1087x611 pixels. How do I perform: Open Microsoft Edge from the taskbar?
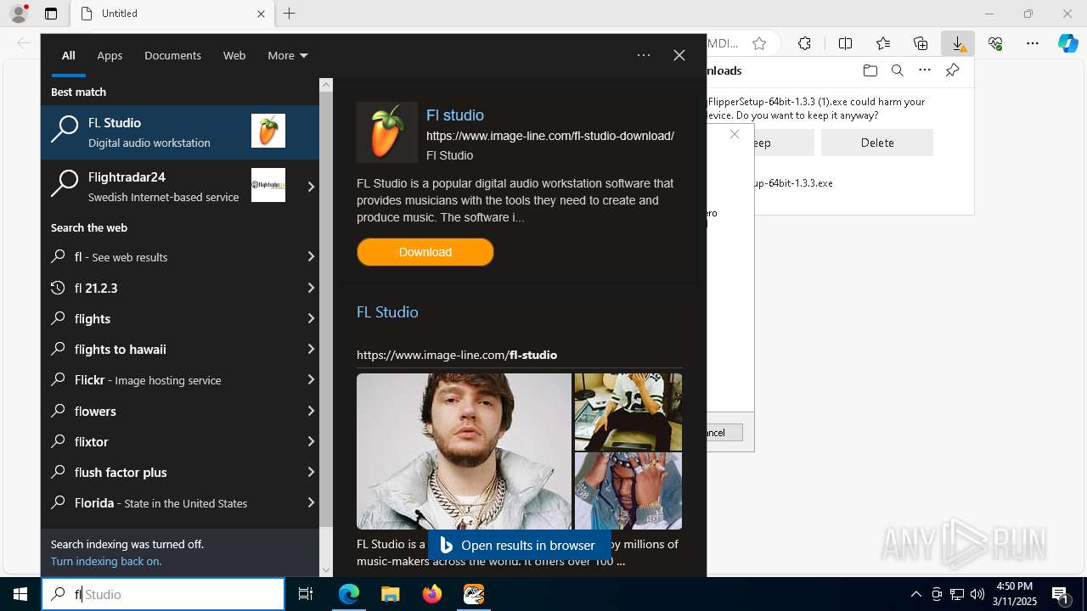coord(349,594)
